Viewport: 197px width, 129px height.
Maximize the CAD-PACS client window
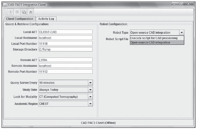[x=180, y=4]
